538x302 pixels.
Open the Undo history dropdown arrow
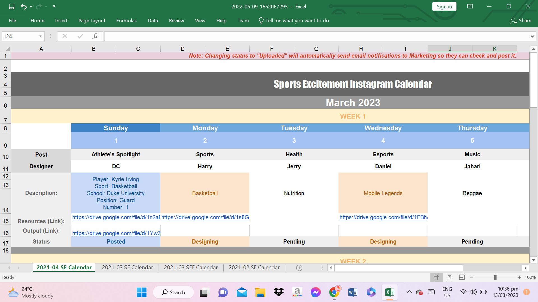(x=31, y=6)
